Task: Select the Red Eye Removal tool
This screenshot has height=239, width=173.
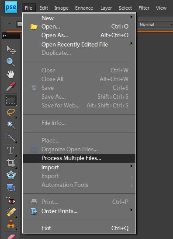Action: pos(11,200)
